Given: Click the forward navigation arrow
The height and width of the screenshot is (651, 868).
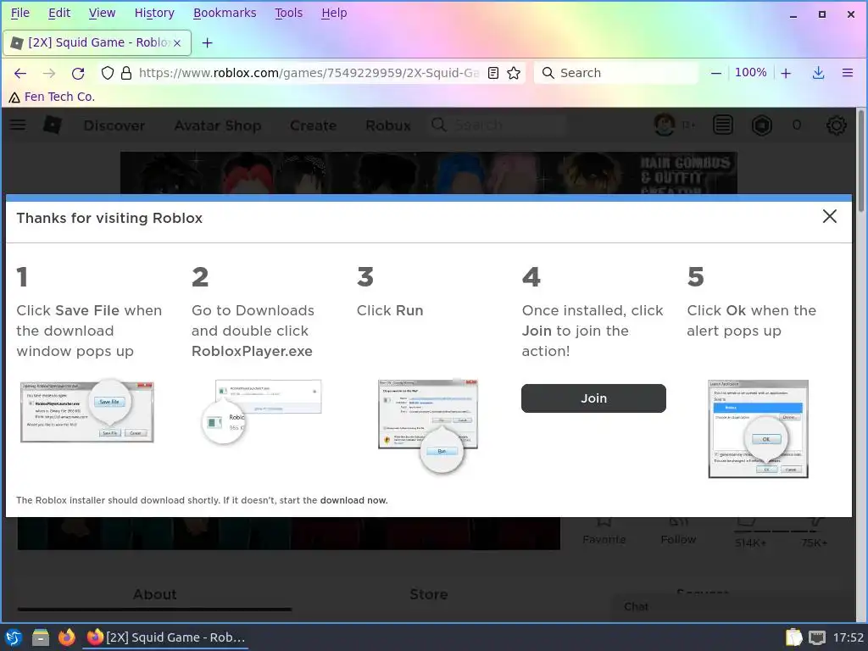Looking at the screenshot, I should (x=49, y=73).
